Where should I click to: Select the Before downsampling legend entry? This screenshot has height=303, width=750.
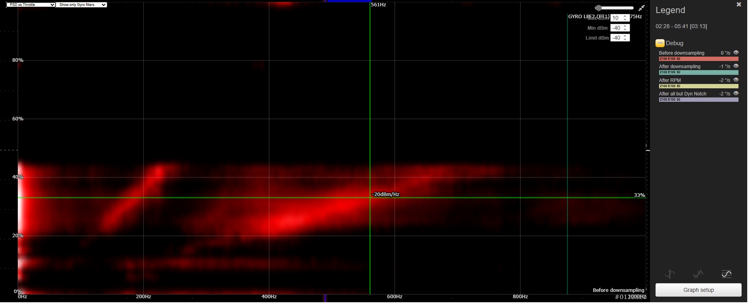[681, 53]
